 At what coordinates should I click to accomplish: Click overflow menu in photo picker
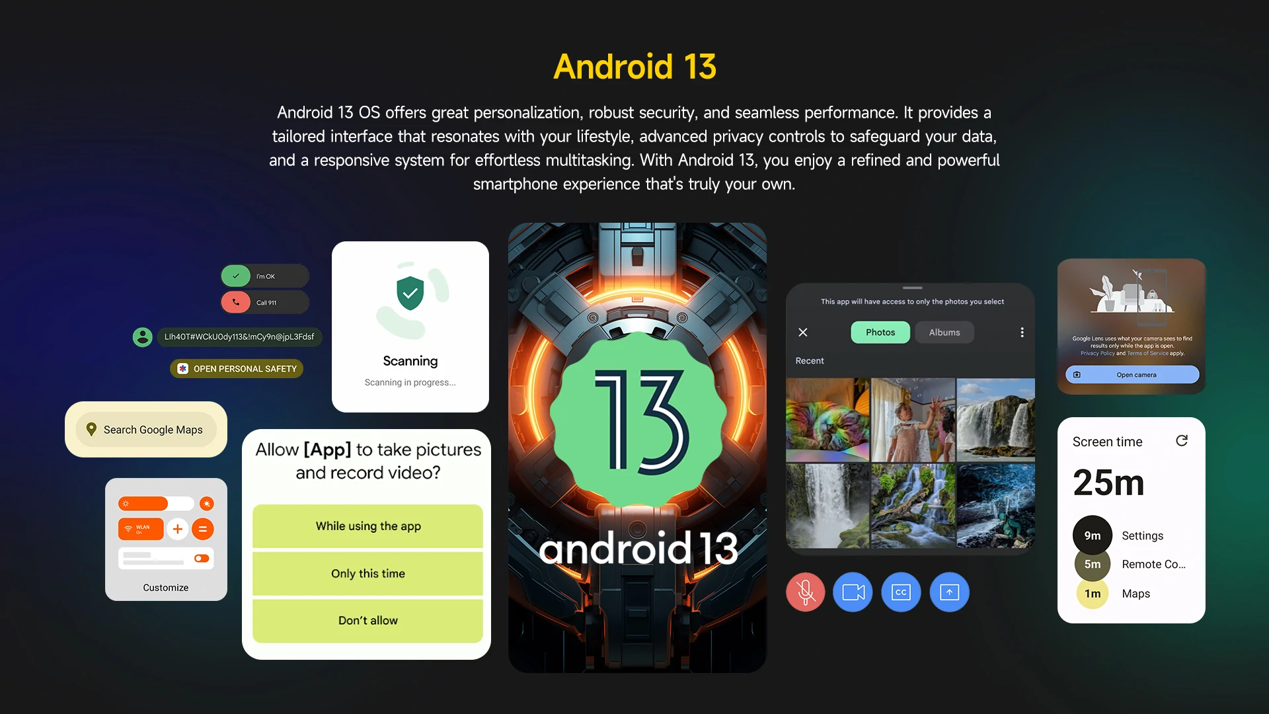coord(1022,332)
